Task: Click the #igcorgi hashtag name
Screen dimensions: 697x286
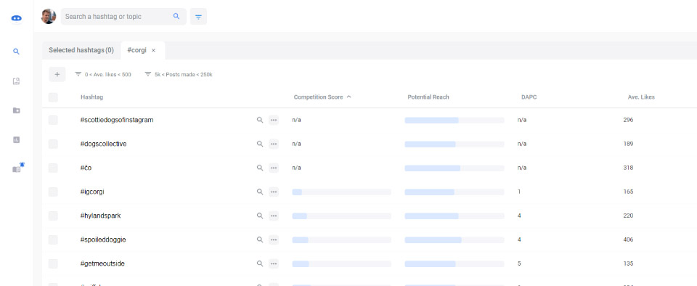Action: tap(92, 192)
